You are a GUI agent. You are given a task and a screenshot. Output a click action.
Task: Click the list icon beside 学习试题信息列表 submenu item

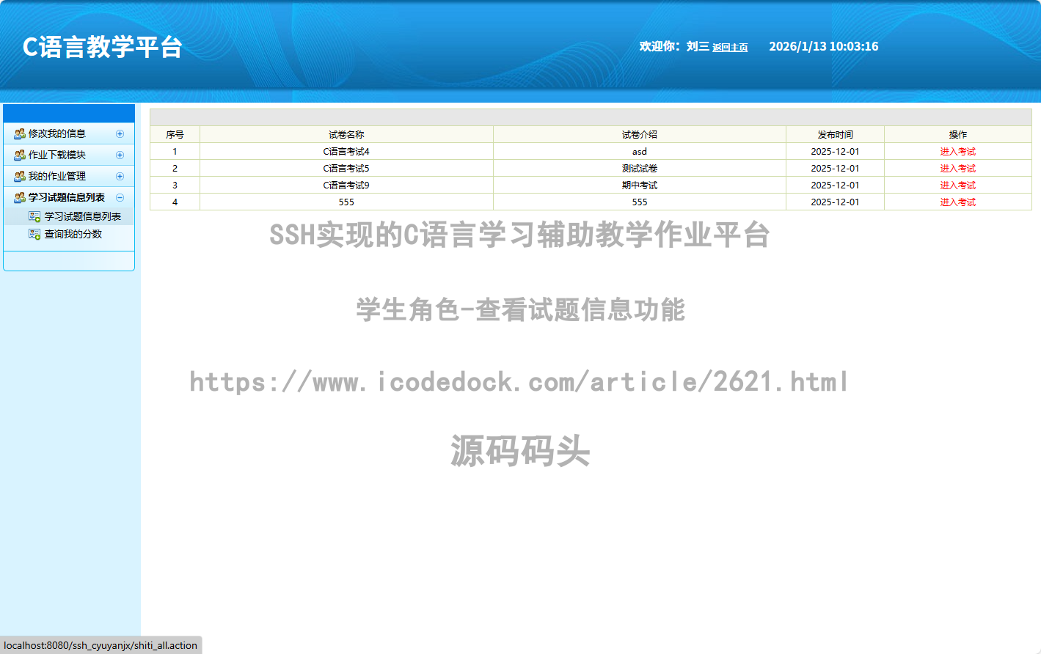pyautogui.click(x=34, y=217)
